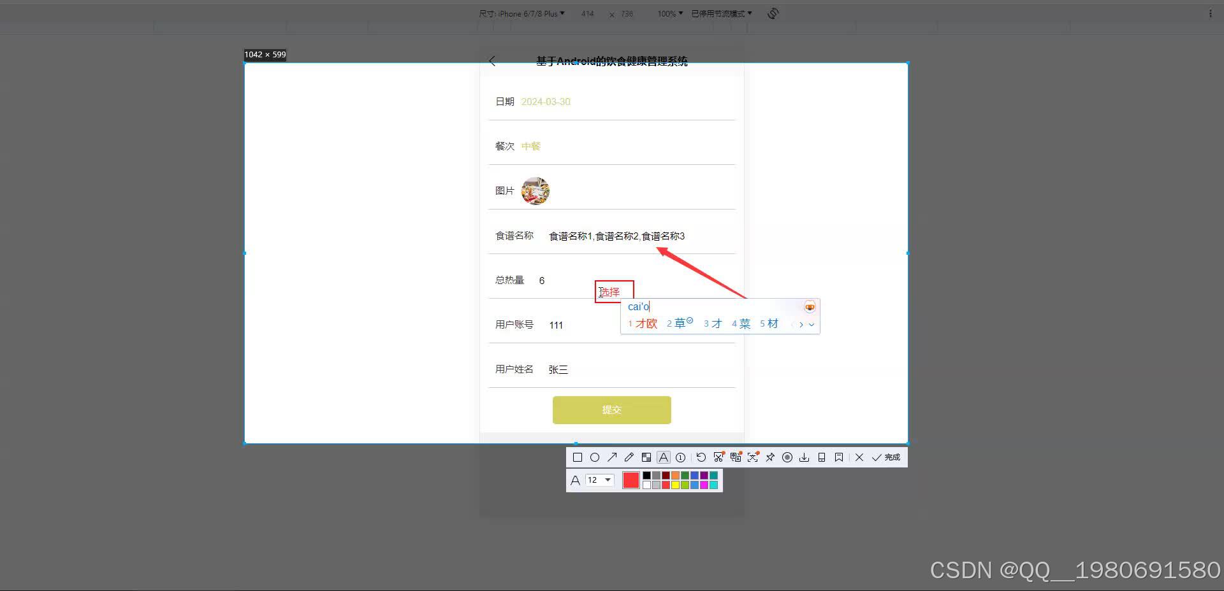Screen dimensions: 1224x591
Task: Pick the magenta color swatch
Action: tap(704, 485)
